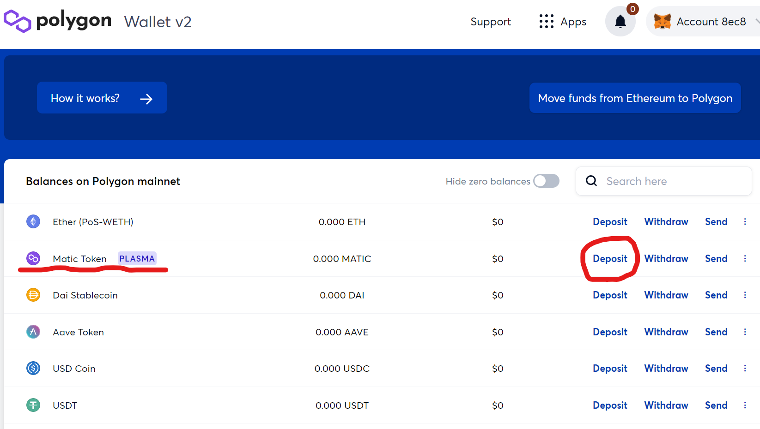Select the 0.000 MATIC balance
The width and height of the screenshot is (760, 429).
(x=342, y=259)
